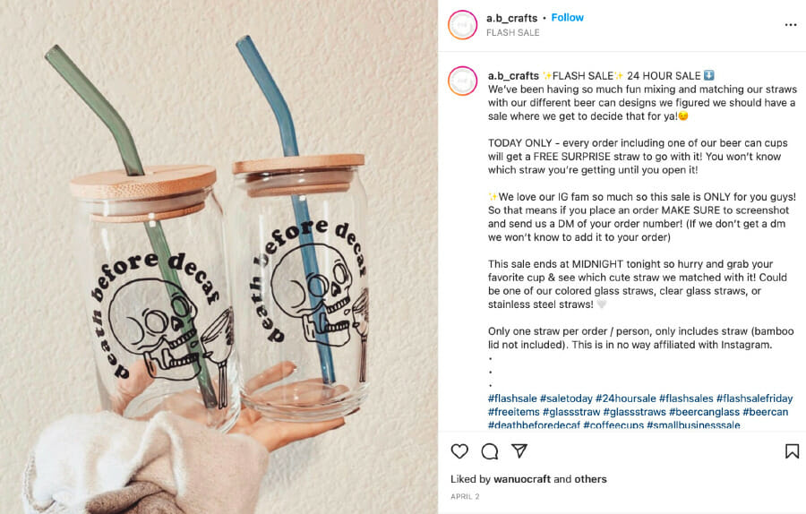Click the skull glass cups photo
Image resolution: width=806 pixels, height=514 pixels.
219,257
